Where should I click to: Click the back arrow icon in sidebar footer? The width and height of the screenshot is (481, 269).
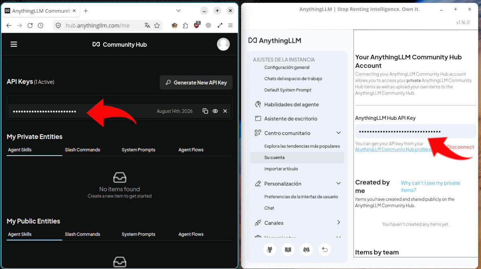click(325, 250)
